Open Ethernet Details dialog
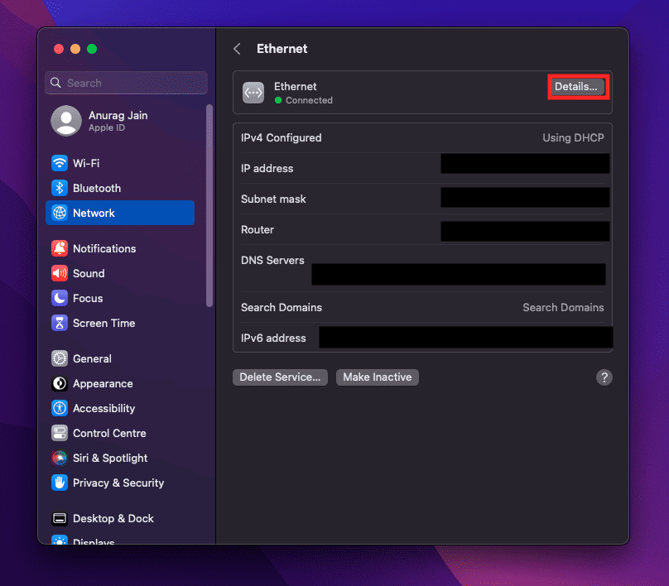The image size is (669, 586). pyautogui.click(x=576, y=87)
